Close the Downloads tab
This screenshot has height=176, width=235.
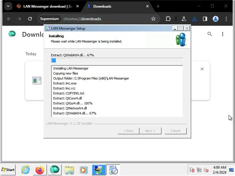(x=147, y=6)
